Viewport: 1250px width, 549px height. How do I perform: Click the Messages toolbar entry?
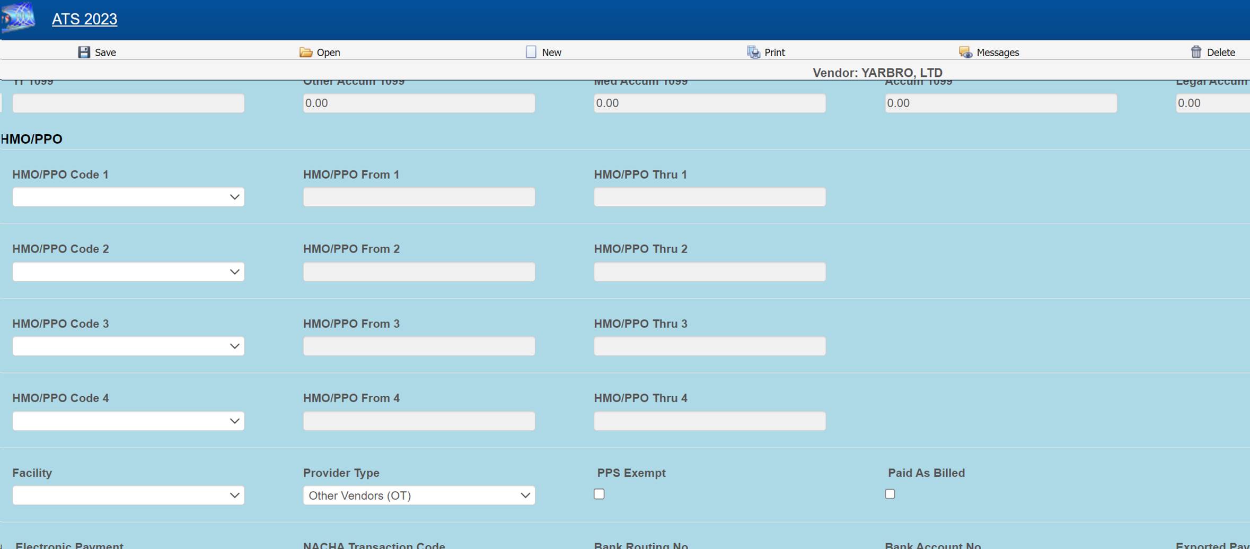[x=997, y=52]
